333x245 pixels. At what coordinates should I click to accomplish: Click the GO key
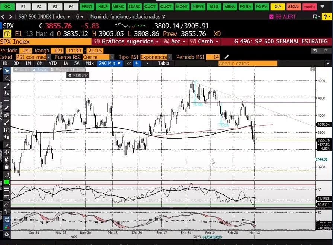click(x=7, y=7)
